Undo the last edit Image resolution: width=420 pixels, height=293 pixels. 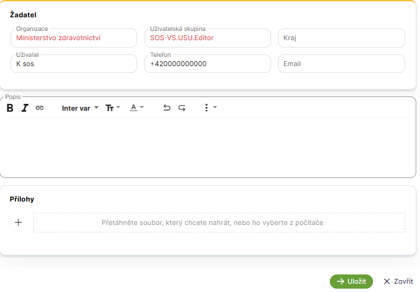(167, 108)
